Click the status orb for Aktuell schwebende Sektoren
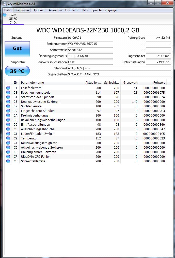 point(8,147)
